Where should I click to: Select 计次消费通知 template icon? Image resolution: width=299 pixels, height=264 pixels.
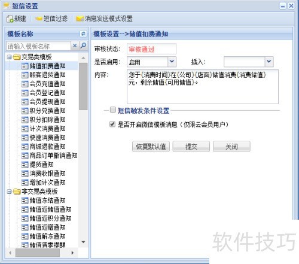point(25,129)
